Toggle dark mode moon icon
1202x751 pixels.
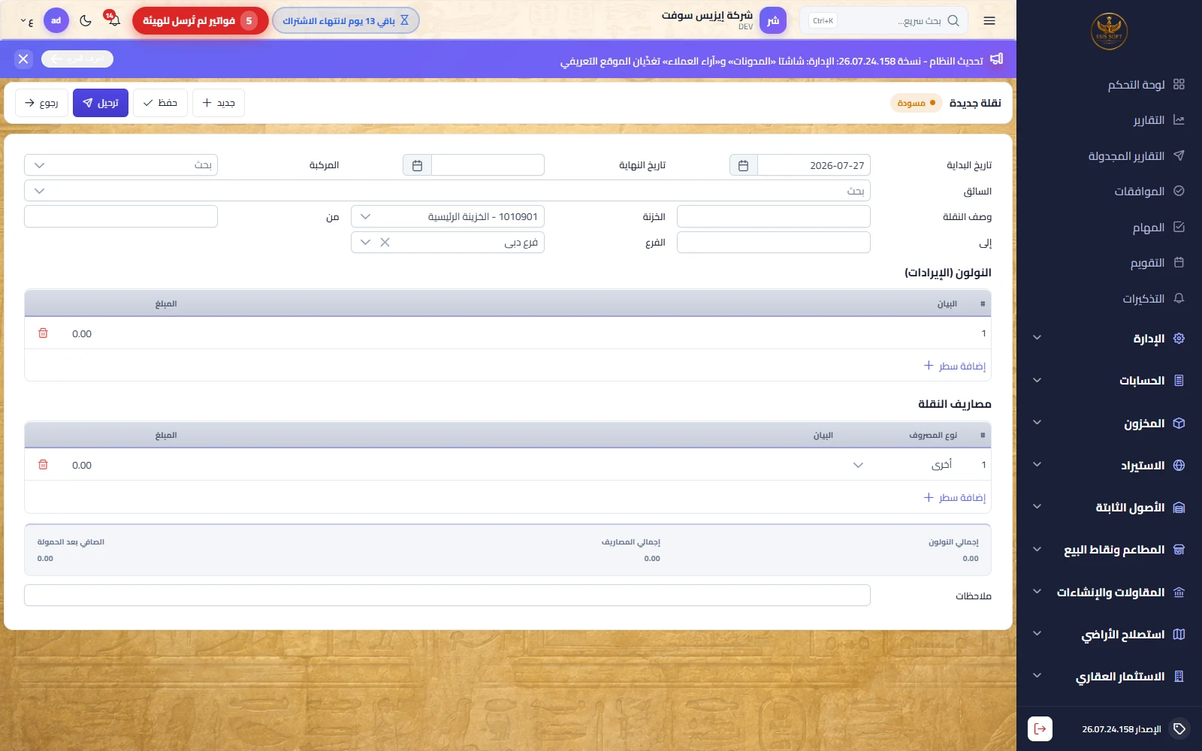(86, 21)
